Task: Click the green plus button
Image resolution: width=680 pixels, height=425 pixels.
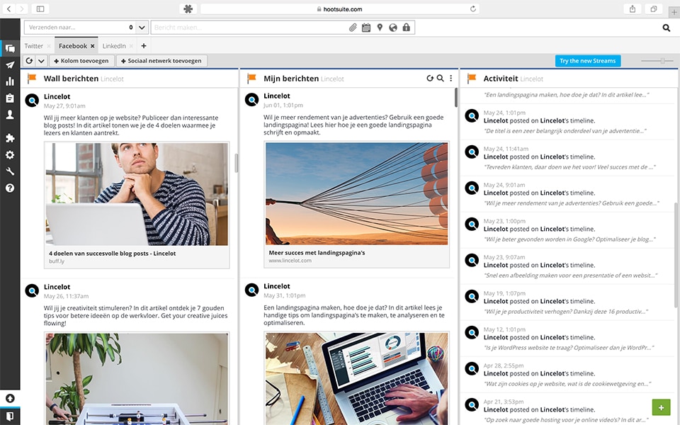Action: coord(661,408)
